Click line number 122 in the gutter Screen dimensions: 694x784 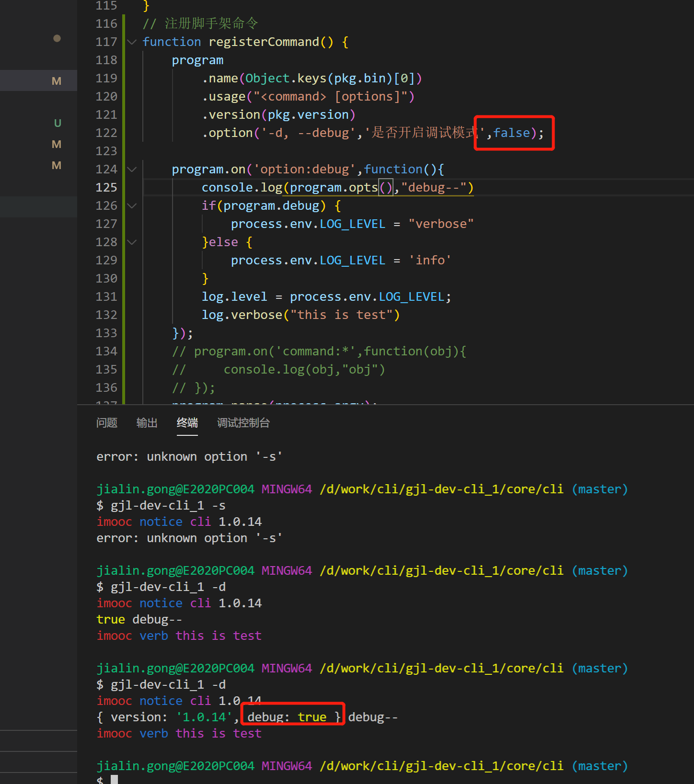pyautogui.click(x=106, y=133)
